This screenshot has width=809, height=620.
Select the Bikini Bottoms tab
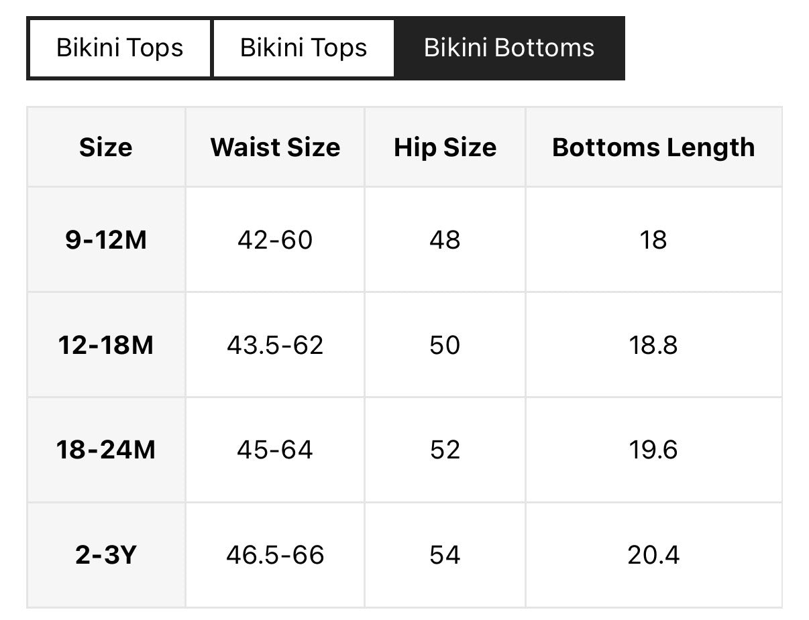click(x=509, y=48)
